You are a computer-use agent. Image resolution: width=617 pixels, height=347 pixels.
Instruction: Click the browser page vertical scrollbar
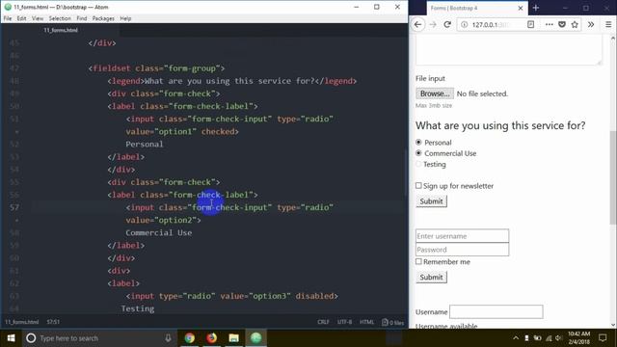(613, 177)
